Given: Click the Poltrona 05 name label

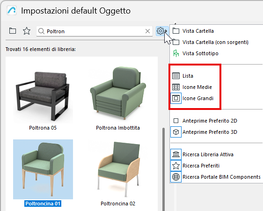Looking at the screenshot, I should [x=43, y=128].
